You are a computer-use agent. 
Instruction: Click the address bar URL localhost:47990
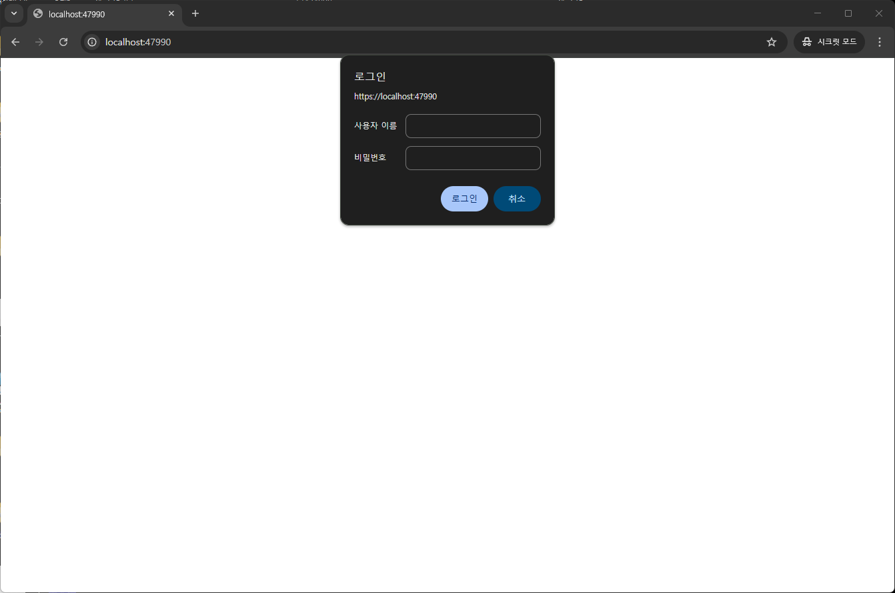tap(138, 42)
